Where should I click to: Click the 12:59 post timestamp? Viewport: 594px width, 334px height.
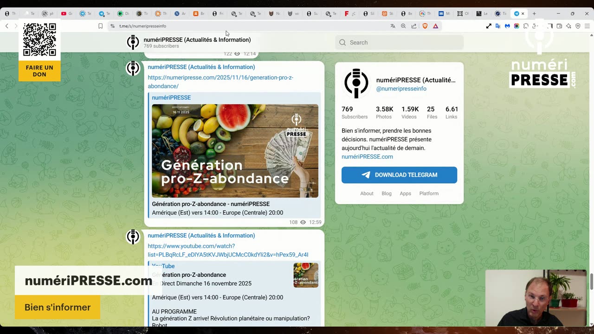315,222
